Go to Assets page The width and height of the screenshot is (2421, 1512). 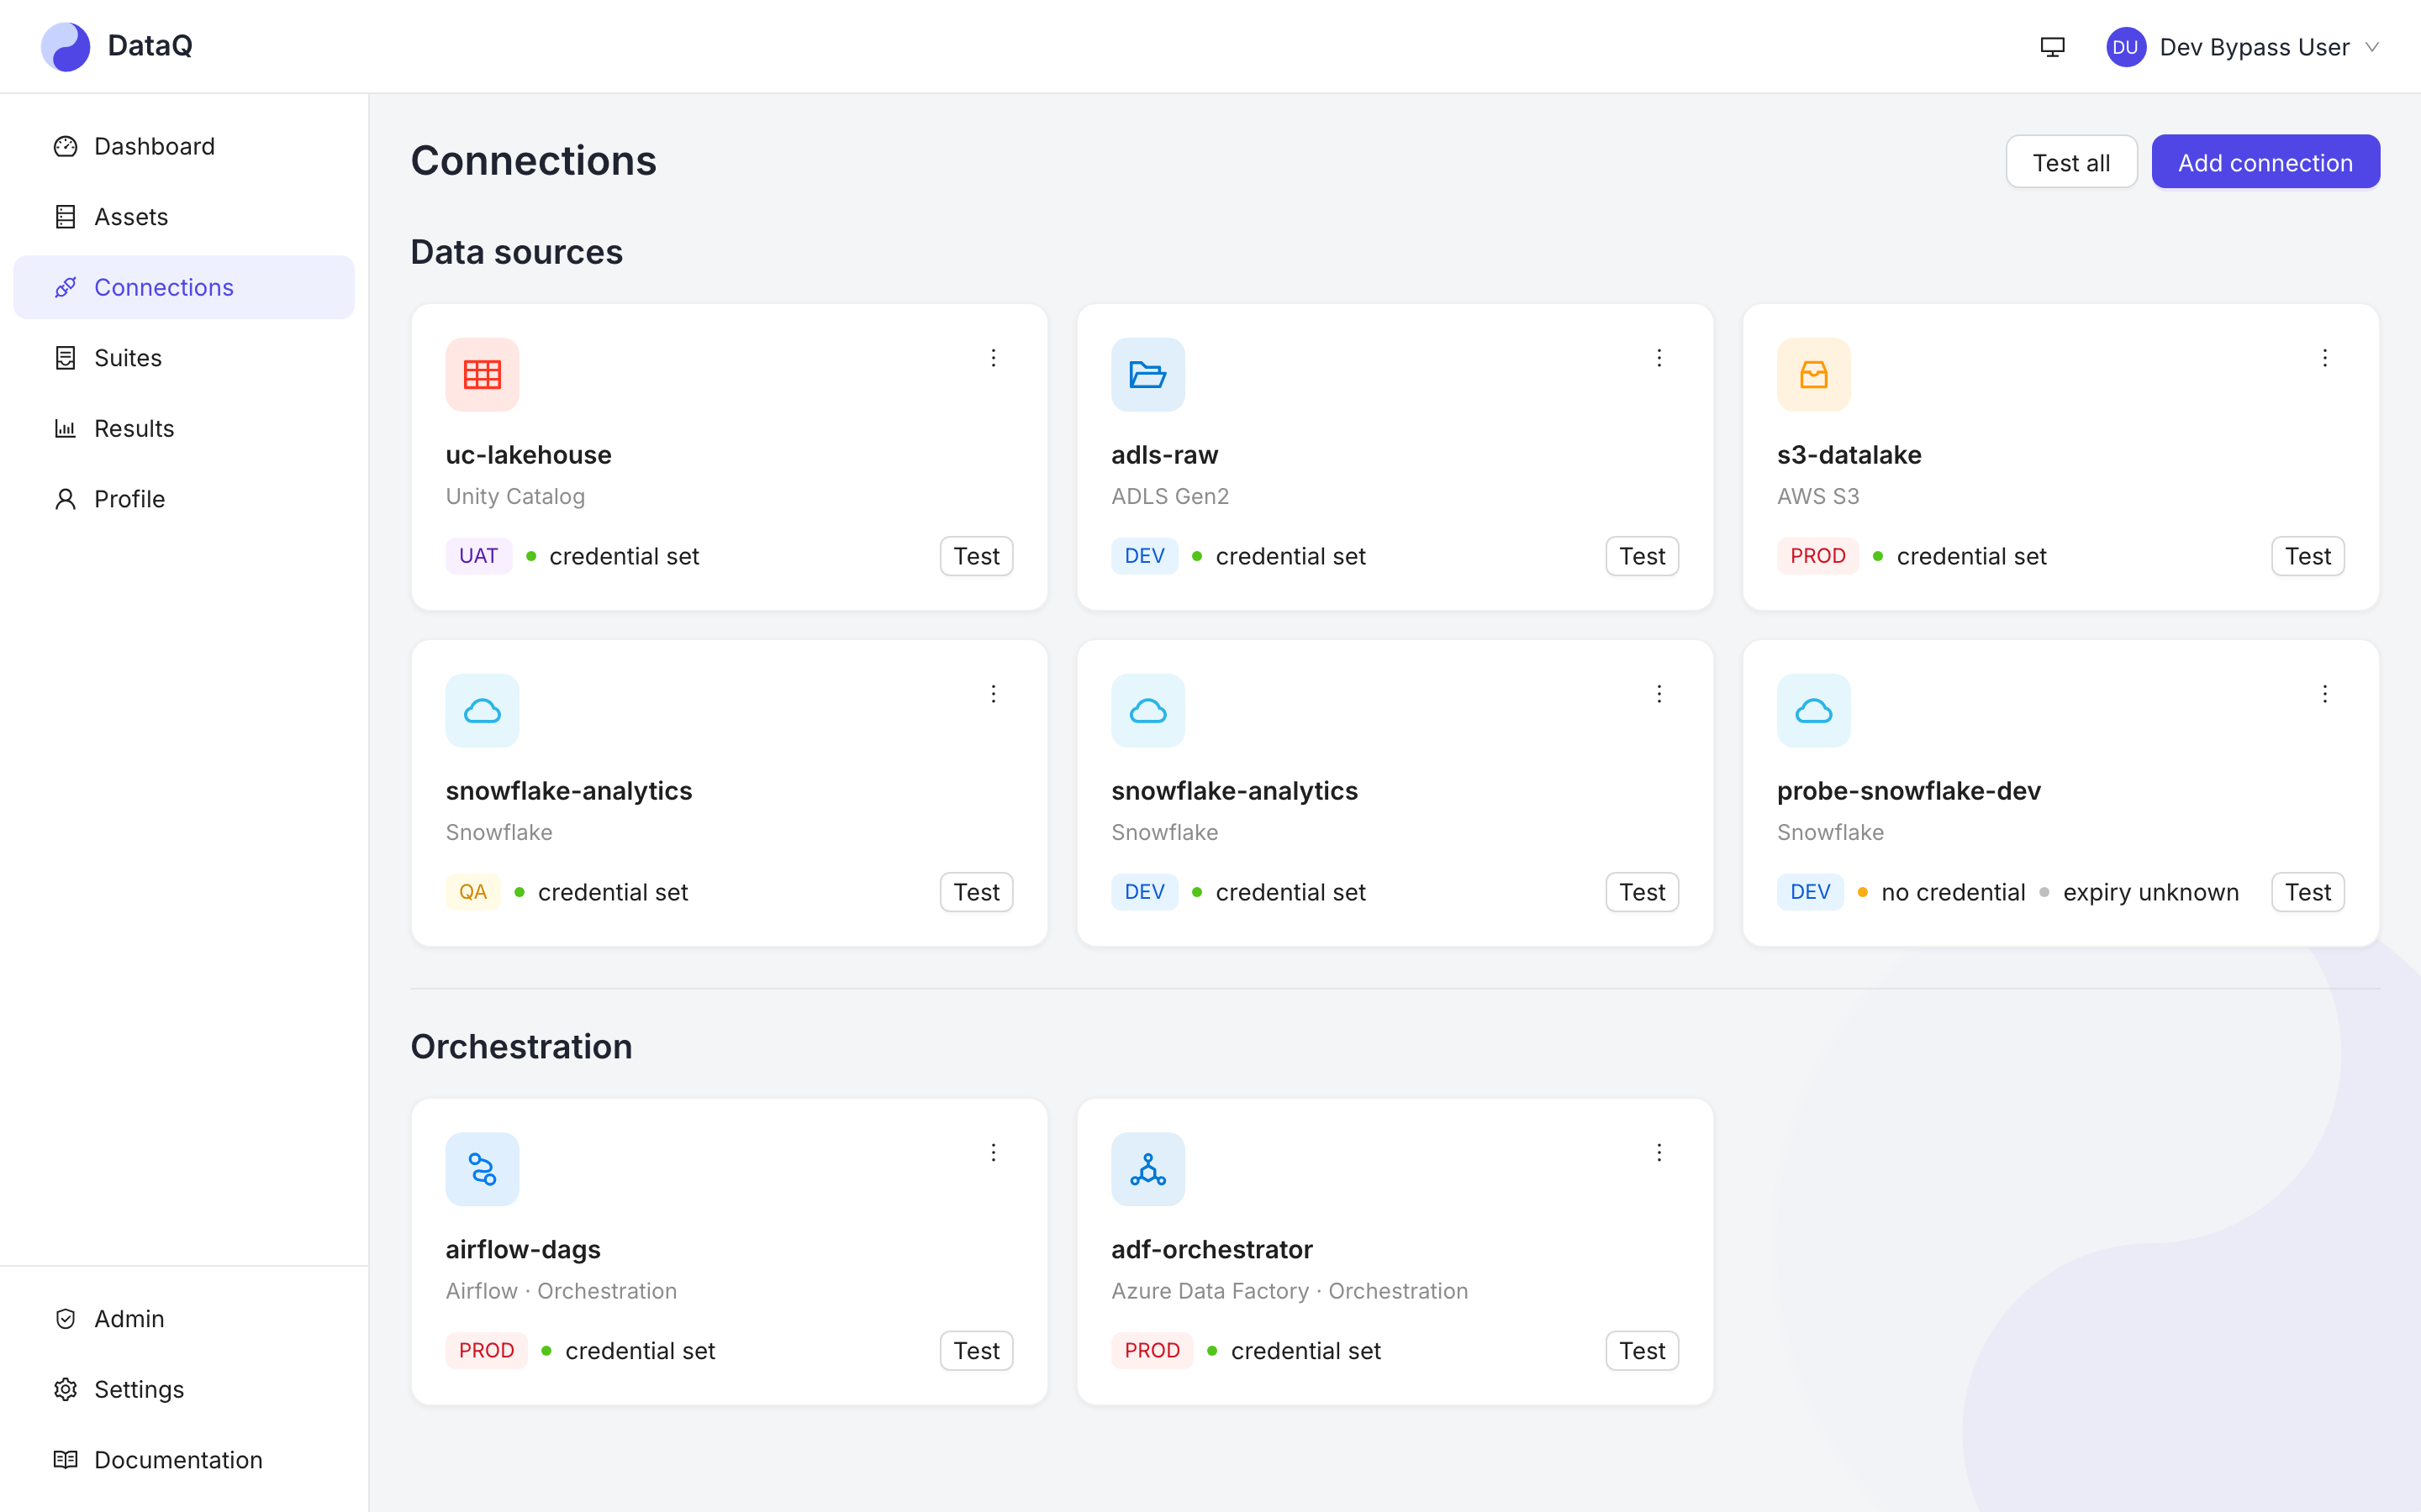tap(184, 217)
